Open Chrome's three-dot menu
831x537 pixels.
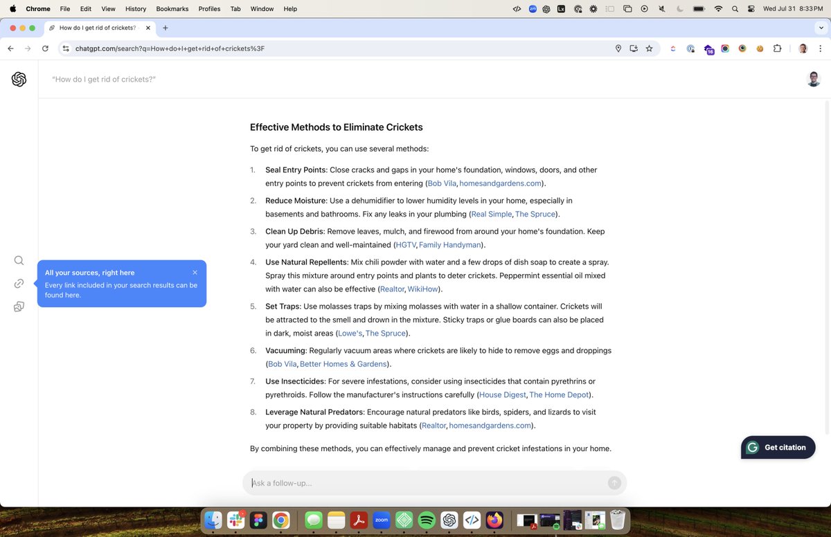(820, 48)
